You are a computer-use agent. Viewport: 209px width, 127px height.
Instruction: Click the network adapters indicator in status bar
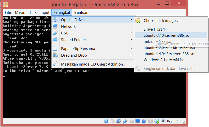point(118,121)
